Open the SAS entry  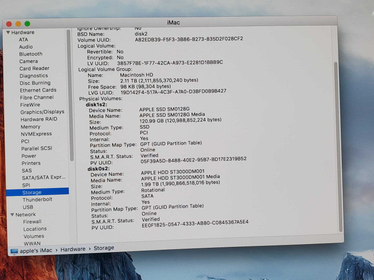tap(27, 170)
